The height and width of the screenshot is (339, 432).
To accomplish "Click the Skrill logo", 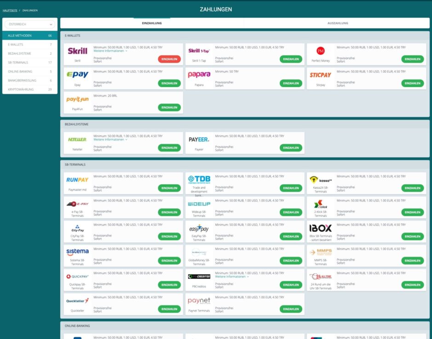I will [x=77, y=51].
